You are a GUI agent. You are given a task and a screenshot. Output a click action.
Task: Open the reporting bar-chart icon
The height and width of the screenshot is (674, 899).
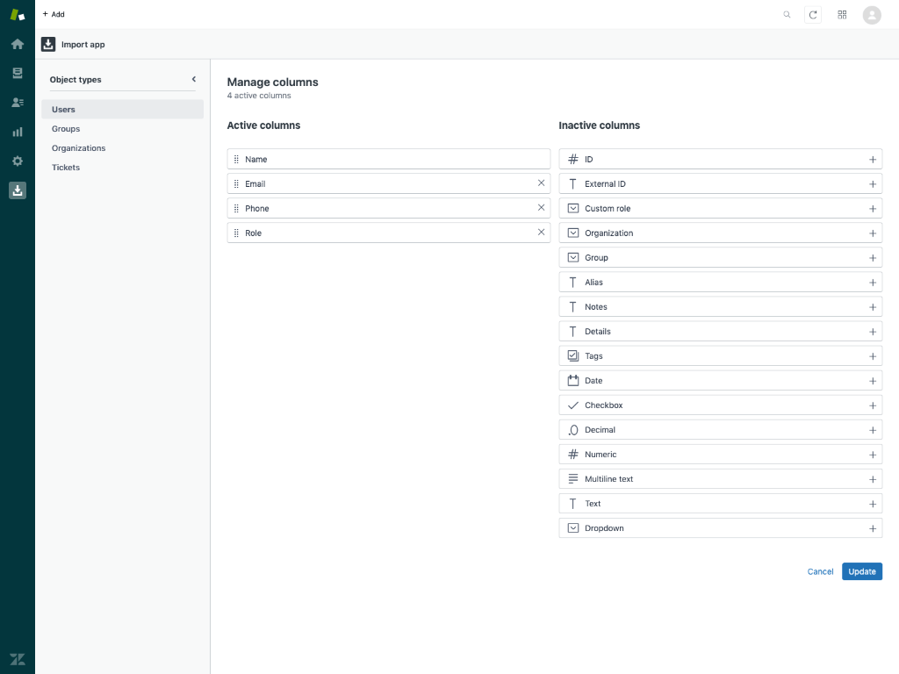pos(18,132)
